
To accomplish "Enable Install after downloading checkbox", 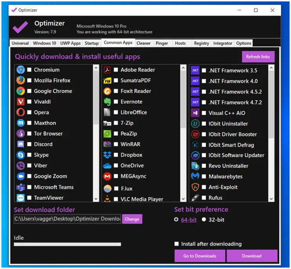I will pos(176,244).
